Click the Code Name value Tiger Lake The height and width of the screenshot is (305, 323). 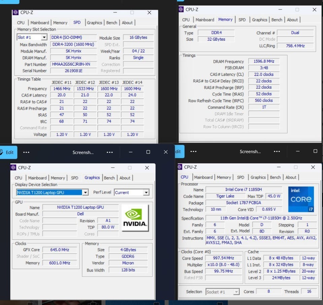[x=225, y=196]
